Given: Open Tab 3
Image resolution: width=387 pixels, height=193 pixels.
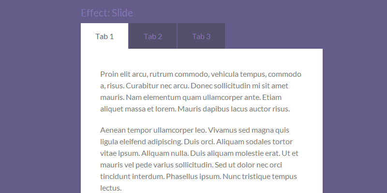Looking at the screenshot, I should pyautogui.click(x=201, y=37).
